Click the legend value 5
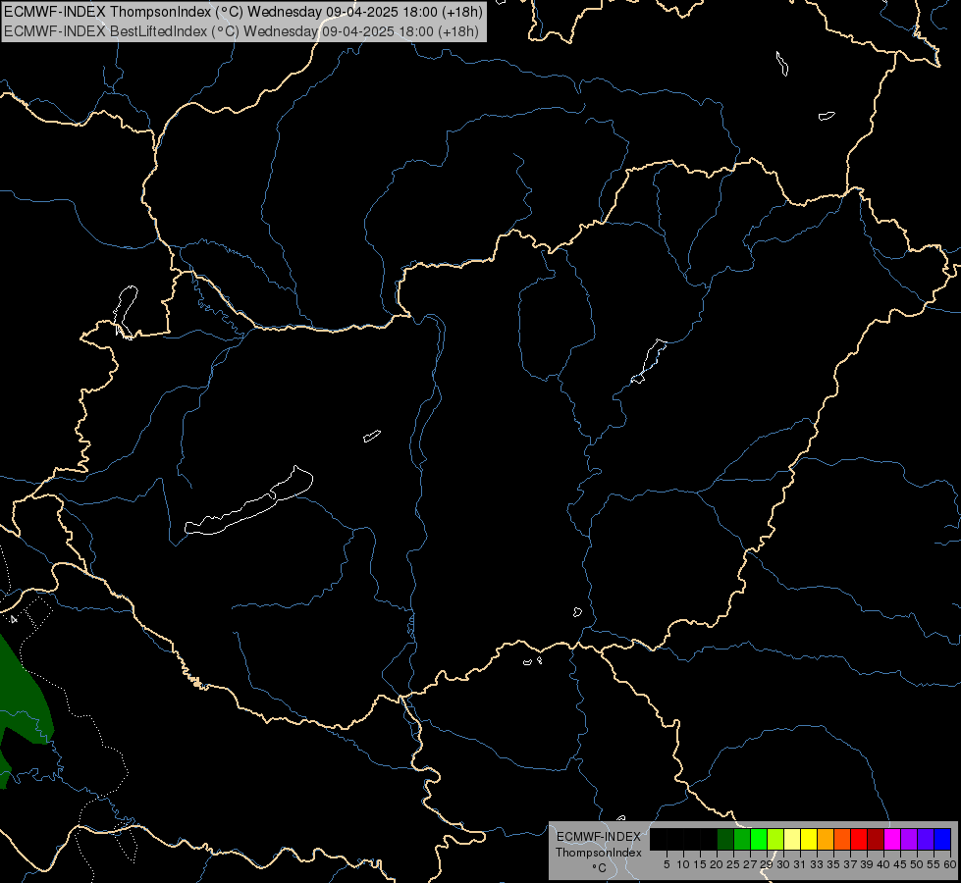Viewport: 961px width, 883px height. (x=667, y=864)
